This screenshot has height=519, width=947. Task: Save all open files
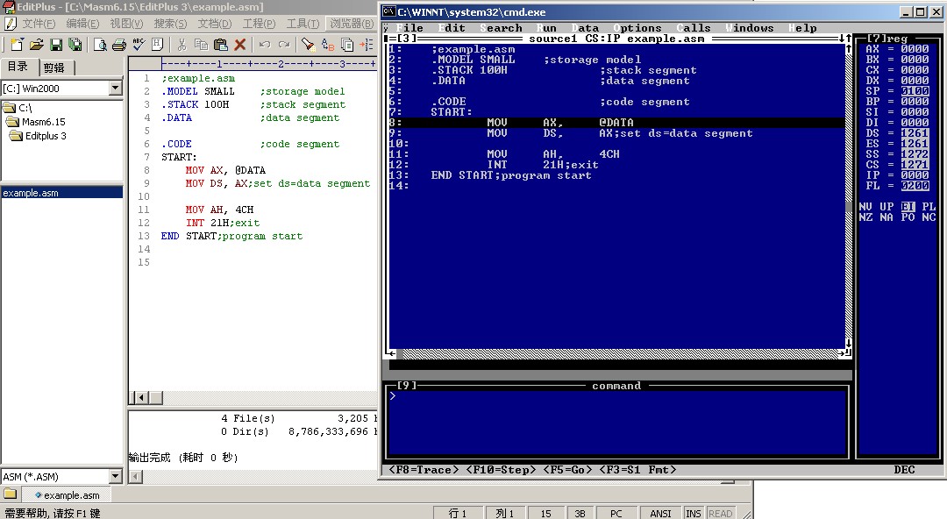point(75,44)
